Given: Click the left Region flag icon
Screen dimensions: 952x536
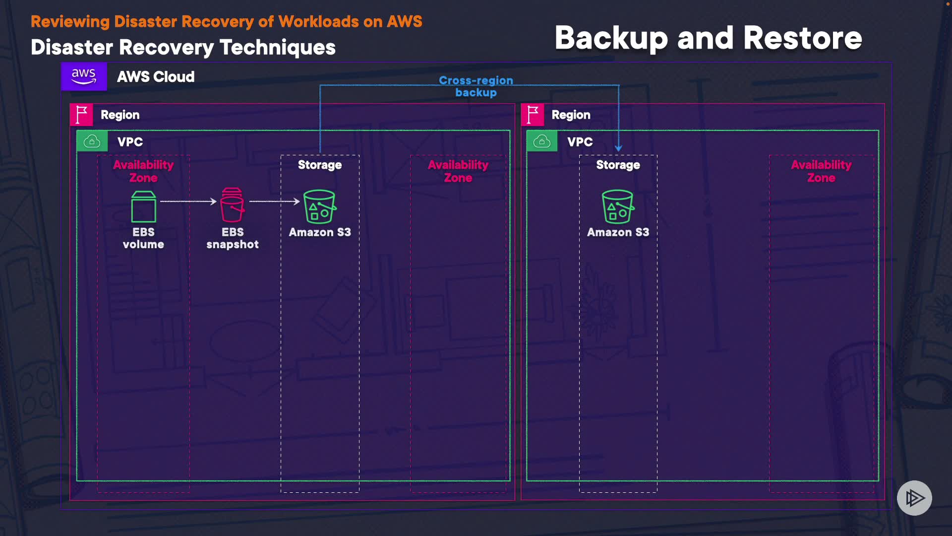Looking at the screenshot, I should 81,115.
